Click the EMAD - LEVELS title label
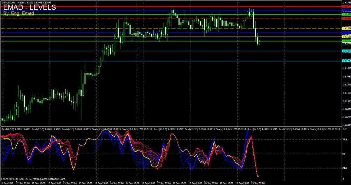351x185 pixels. coord(29,8)
